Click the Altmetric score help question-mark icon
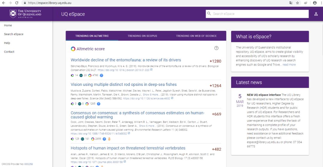The height and width of the screenshot is (167, 323). 217,48
